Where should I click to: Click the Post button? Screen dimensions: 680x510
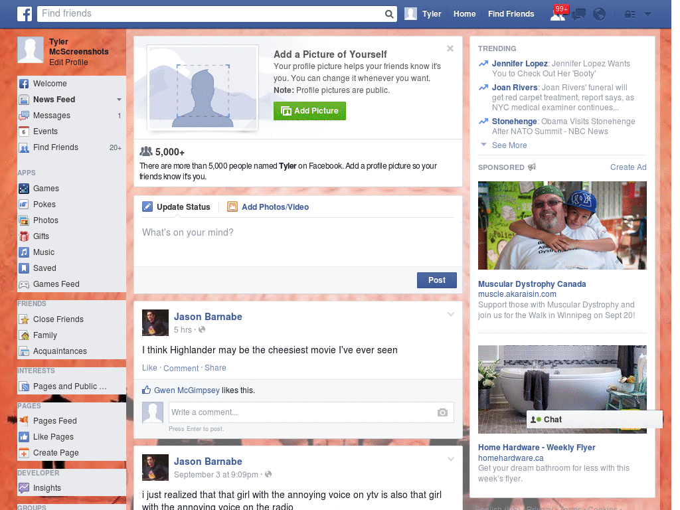tap(437, 280)
